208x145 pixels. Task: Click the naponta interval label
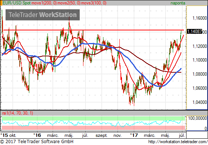(178, 3)
